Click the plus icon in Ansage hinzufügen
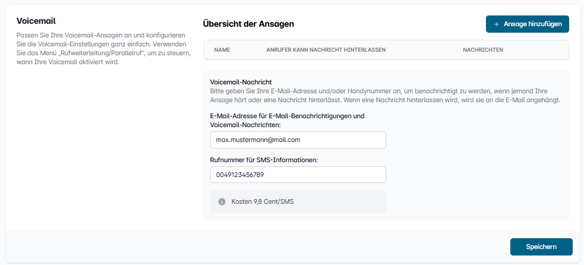 coord(496,24)
